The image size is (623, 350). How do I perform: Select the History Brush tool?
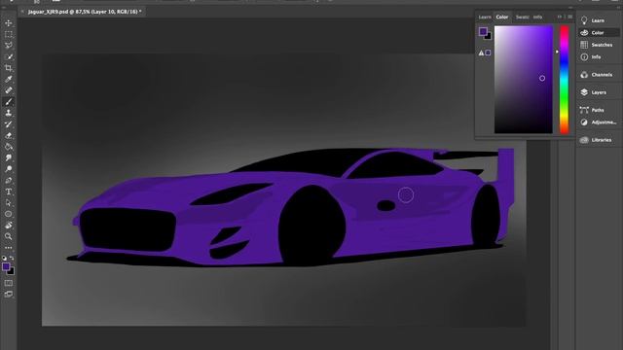pyautogui.click(x=9, y=124)
